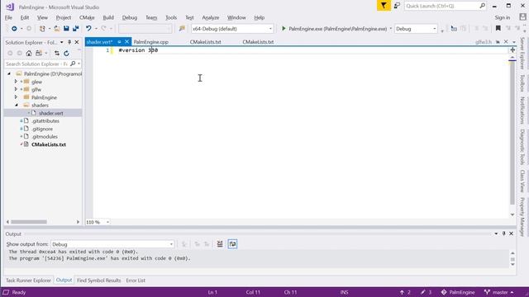Open the glfw3.h preview tab
Image resolution: width=529 pixels, height=297 pixels.
coord(483,42)
